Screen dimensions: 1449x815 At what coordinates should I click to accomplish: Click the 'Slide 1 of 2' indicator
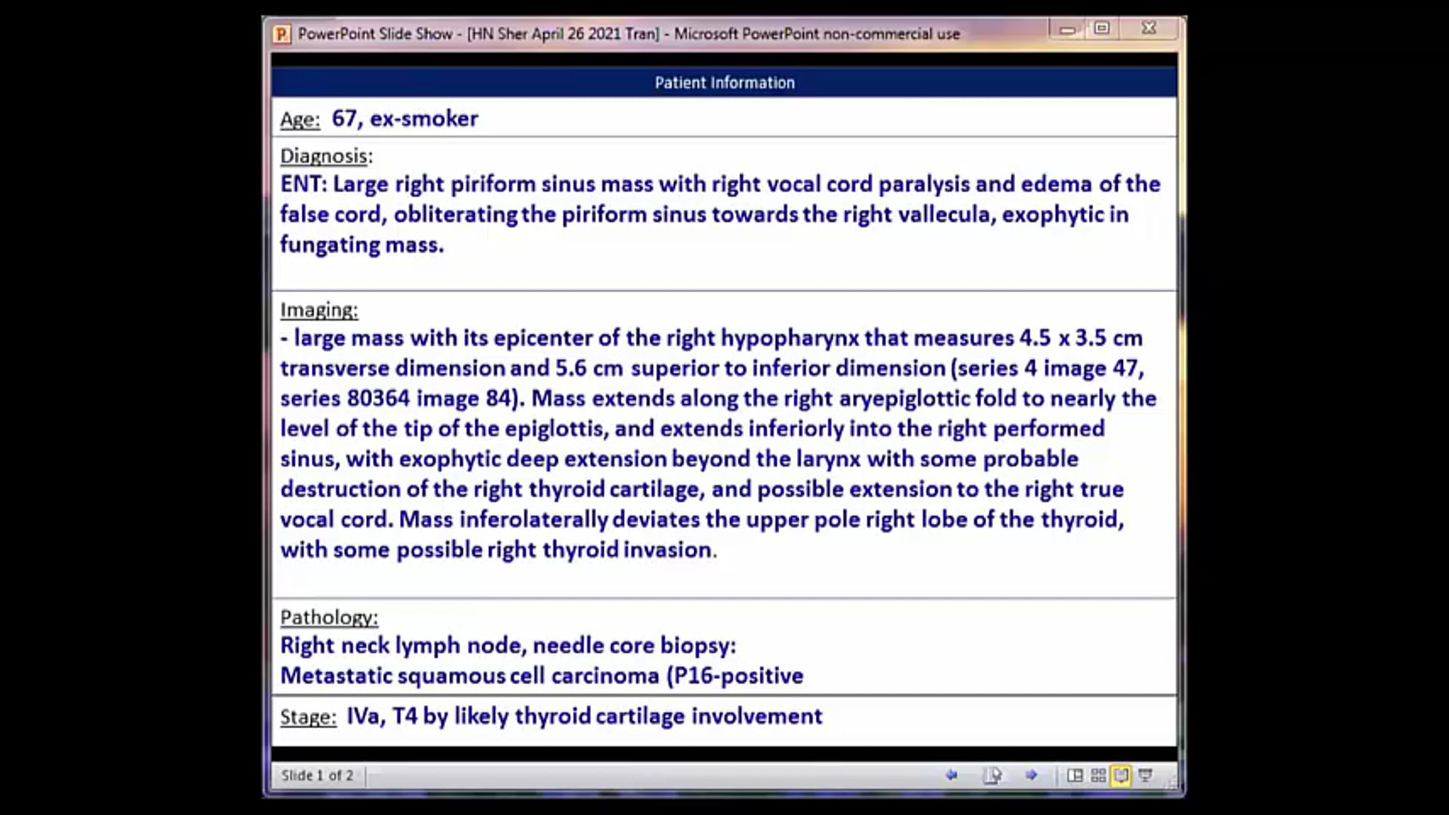click(317, 776)
